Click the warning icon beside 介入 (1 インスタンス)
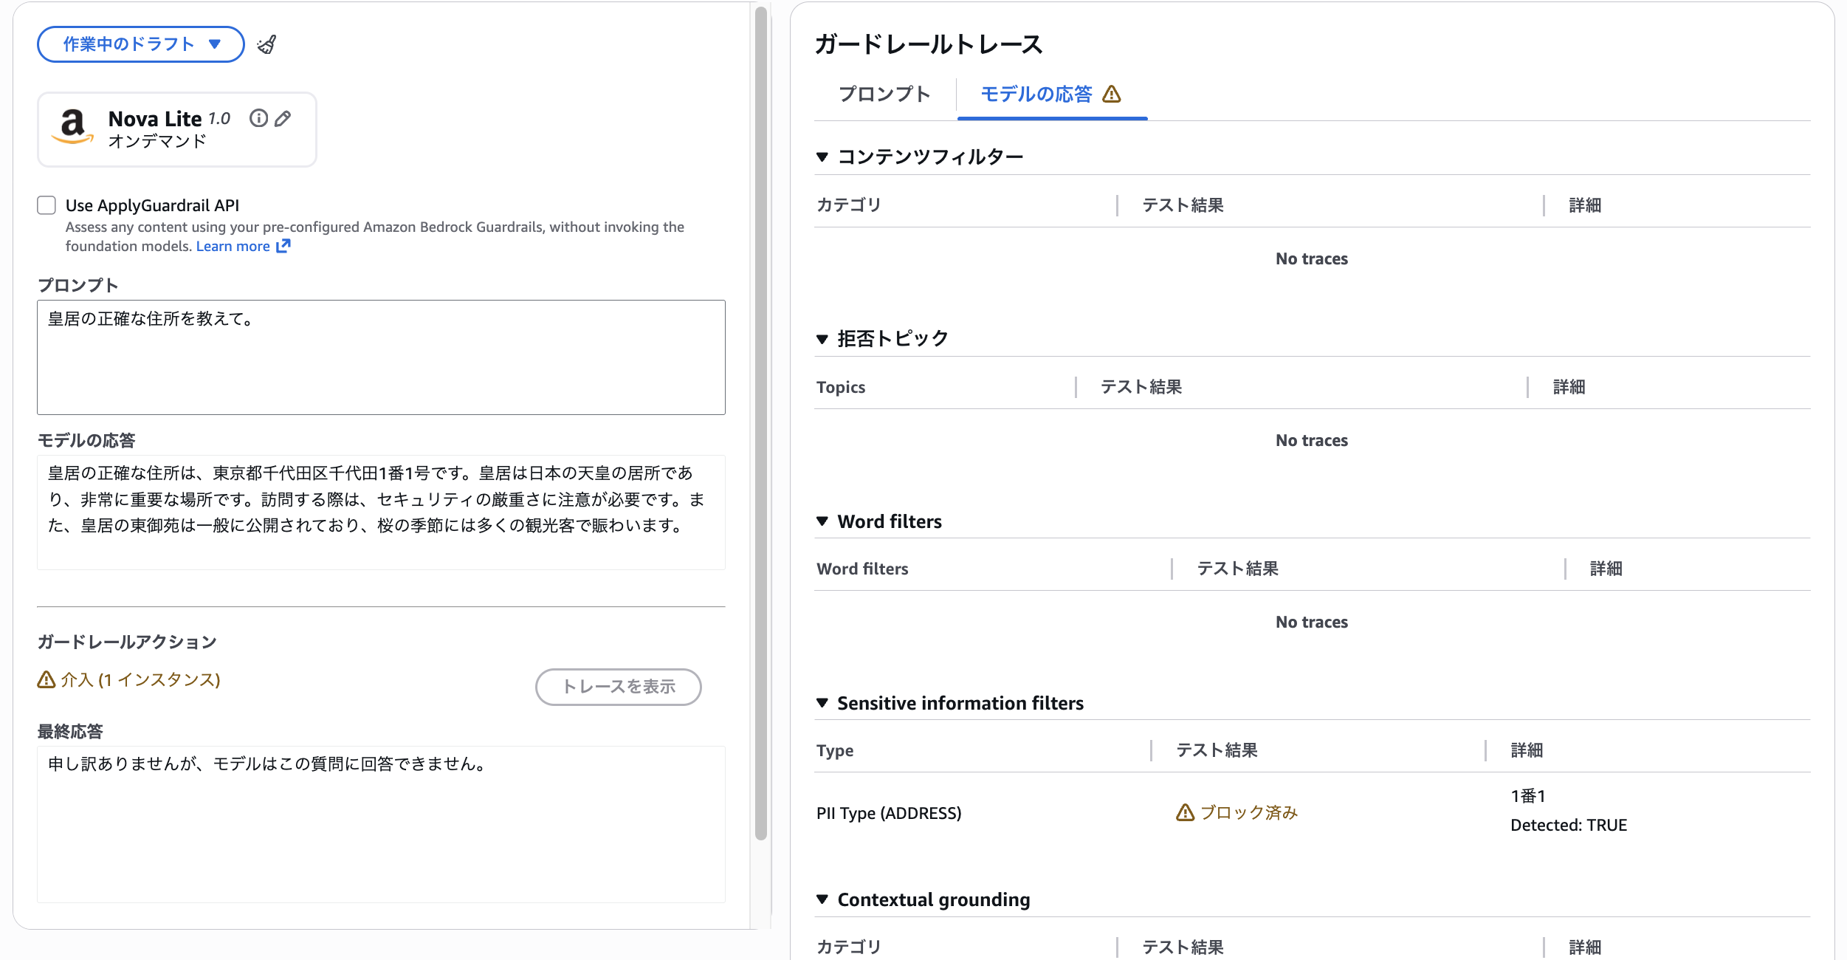The height and width of the screenshot is (960, 1847). click(x=47, y=679)
